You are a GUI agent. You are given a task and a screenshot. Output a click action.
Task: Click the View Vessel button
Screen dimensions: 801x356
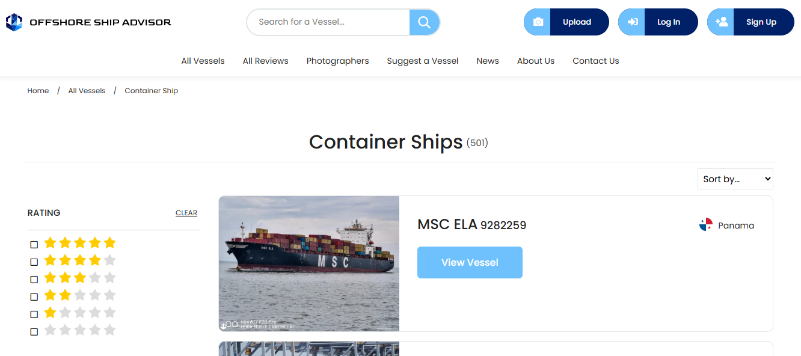click(x=470, y=262)
